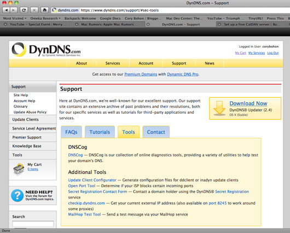Go forward with the browser Forward arrow

click(x=14, y=10)
